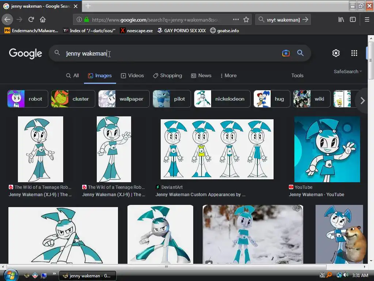Click the green padlock security icon
374x281 pixels.
coord(87,20)
